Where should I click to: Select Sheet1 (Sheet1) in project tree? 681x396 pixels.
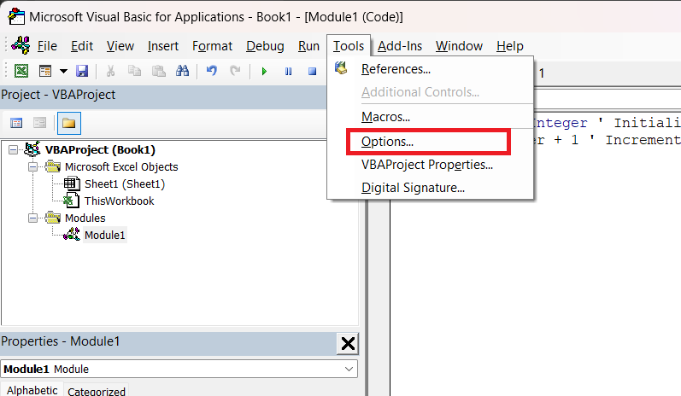click(x=125, y=183)
